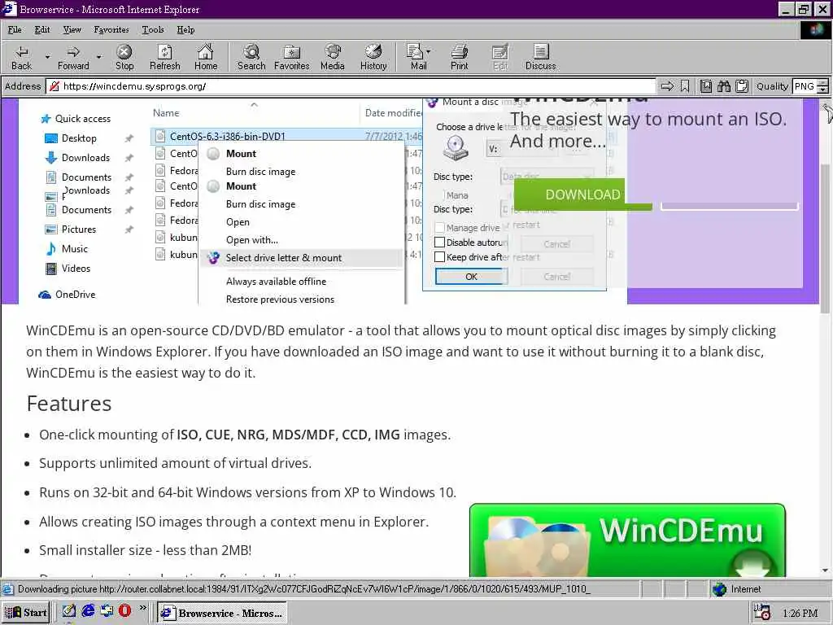Open the Favorites toolbar button

pyautogui.click(x=292, y=58)
